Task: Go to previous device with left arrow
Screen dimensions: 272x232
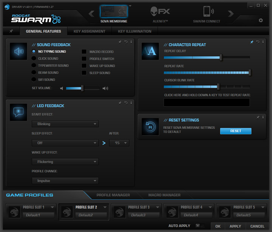Action: point(91,14)
